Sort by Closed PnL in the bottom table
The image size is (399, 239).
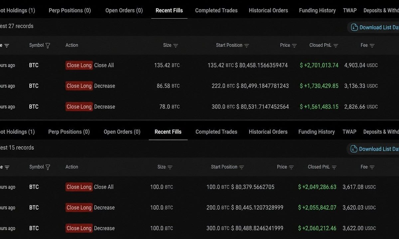(x=334, y=167)
